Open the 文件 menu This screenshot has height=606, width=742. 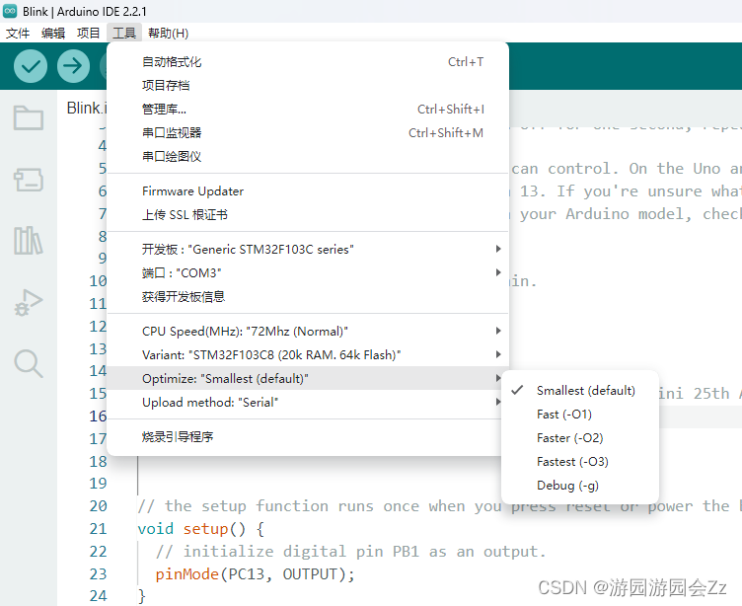18,34
